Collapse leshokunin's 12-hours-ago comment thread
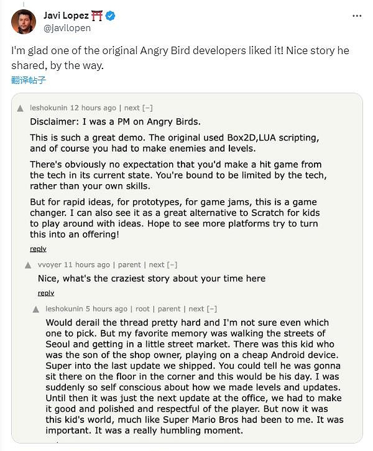The width and height of the screenshot is (373, 451). [x=148, y=108]
